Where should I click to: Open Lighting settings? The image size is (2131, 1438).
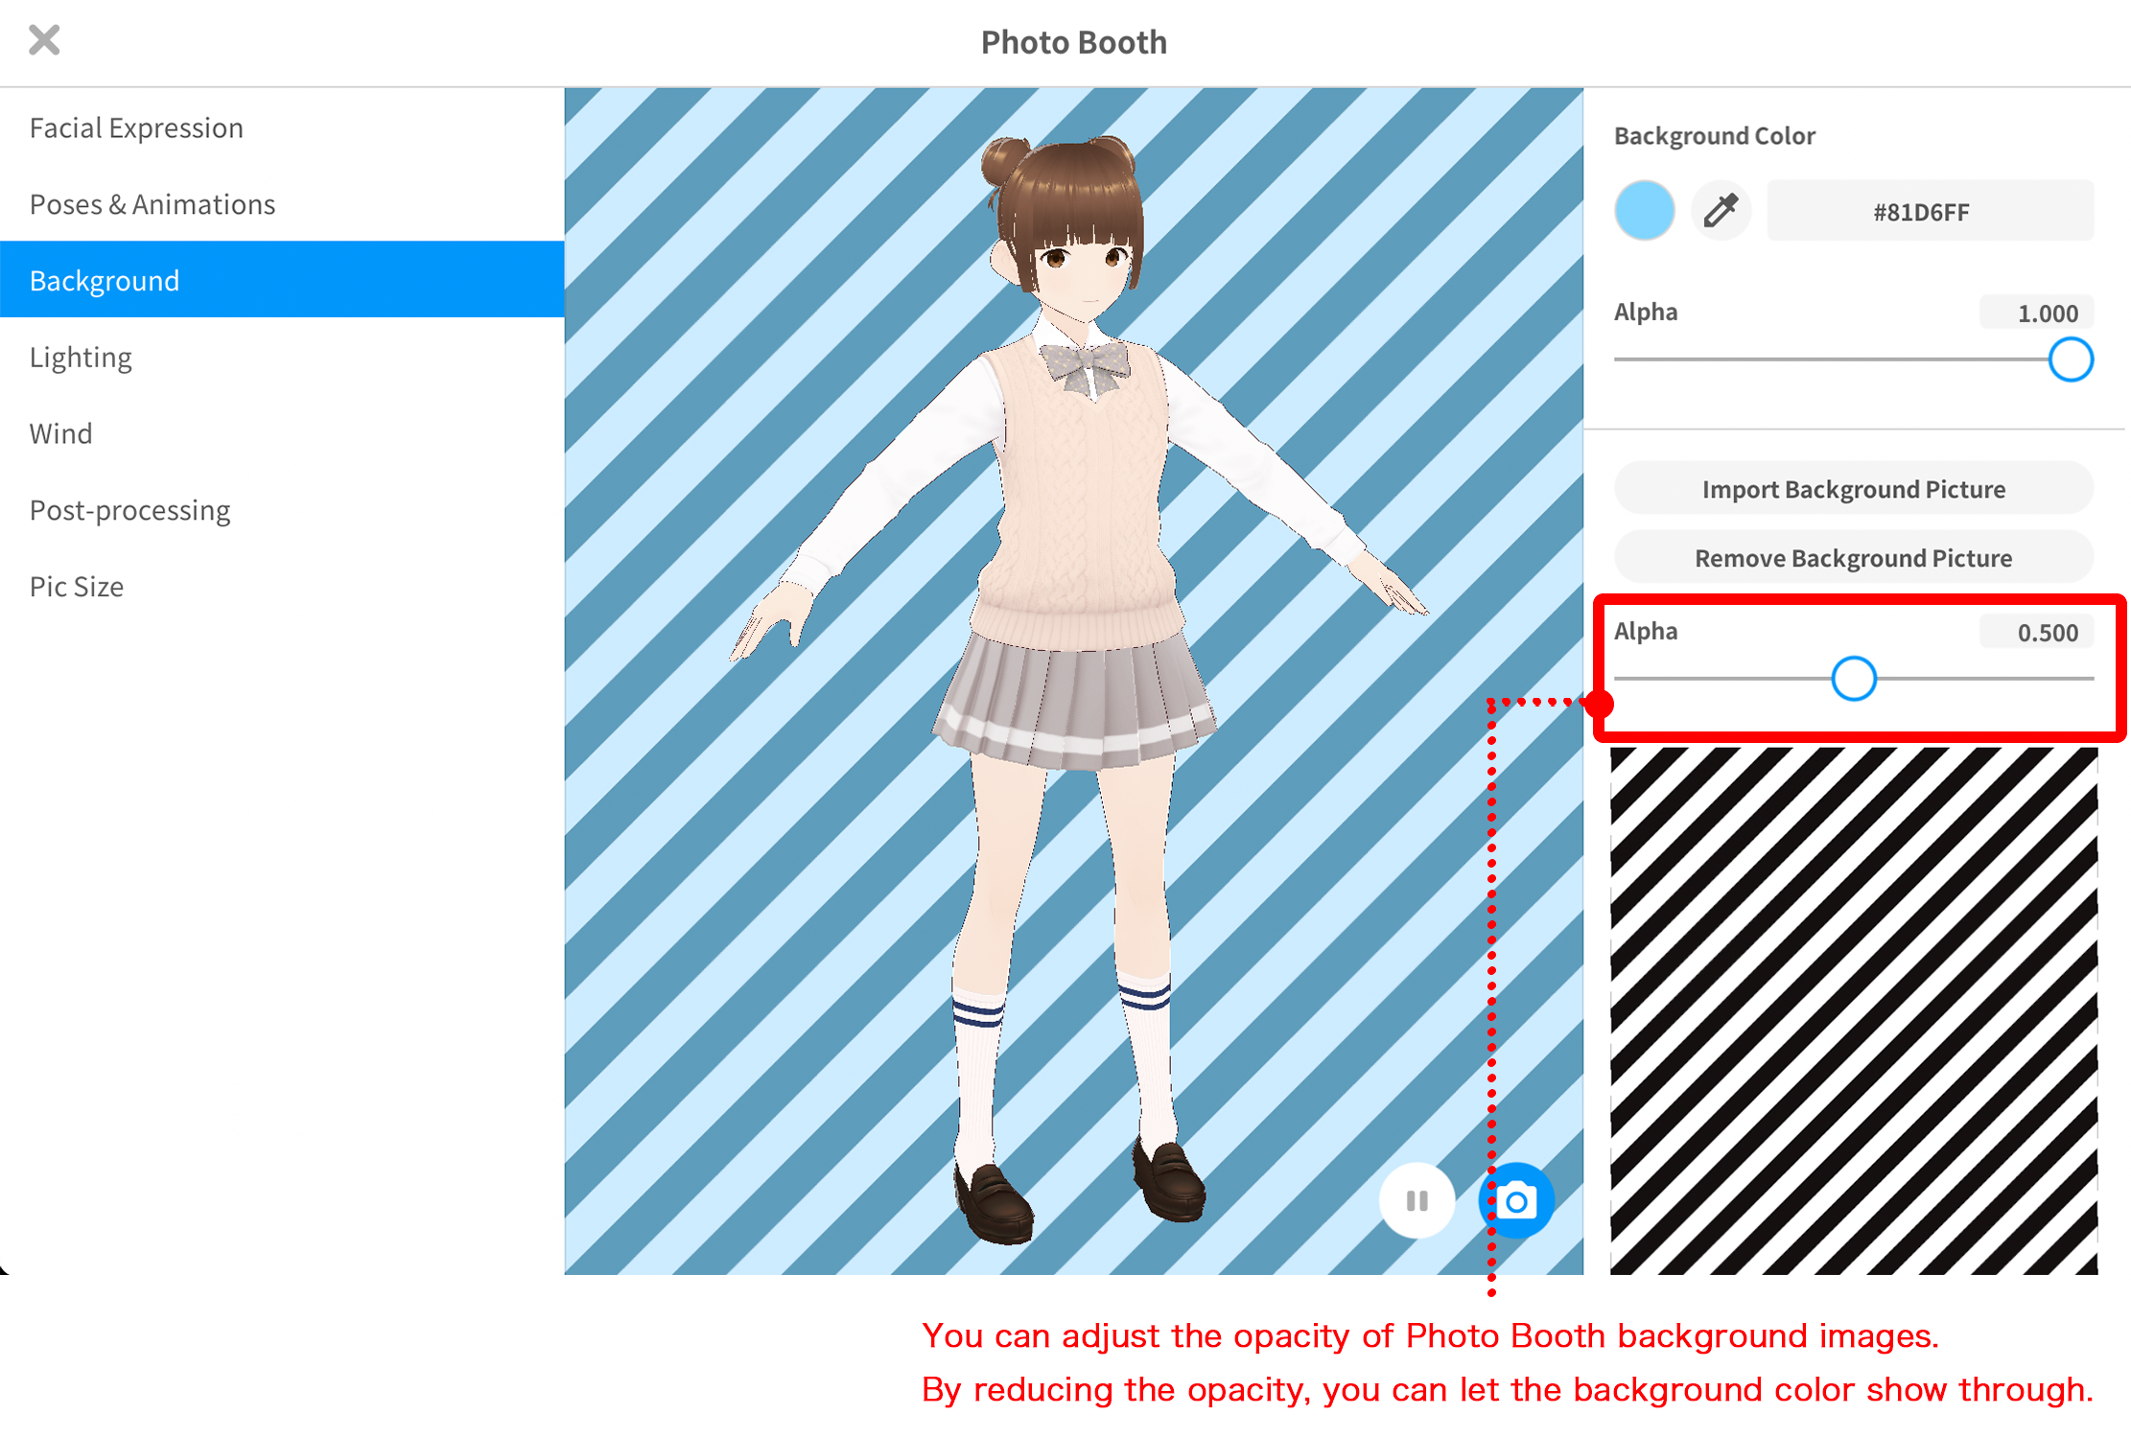[282, 357]
